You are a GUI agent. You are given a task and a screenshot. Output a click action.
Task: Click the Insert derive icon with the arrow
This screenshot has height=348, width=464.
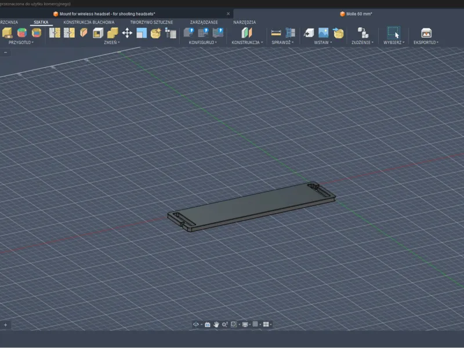pos(309,32)
